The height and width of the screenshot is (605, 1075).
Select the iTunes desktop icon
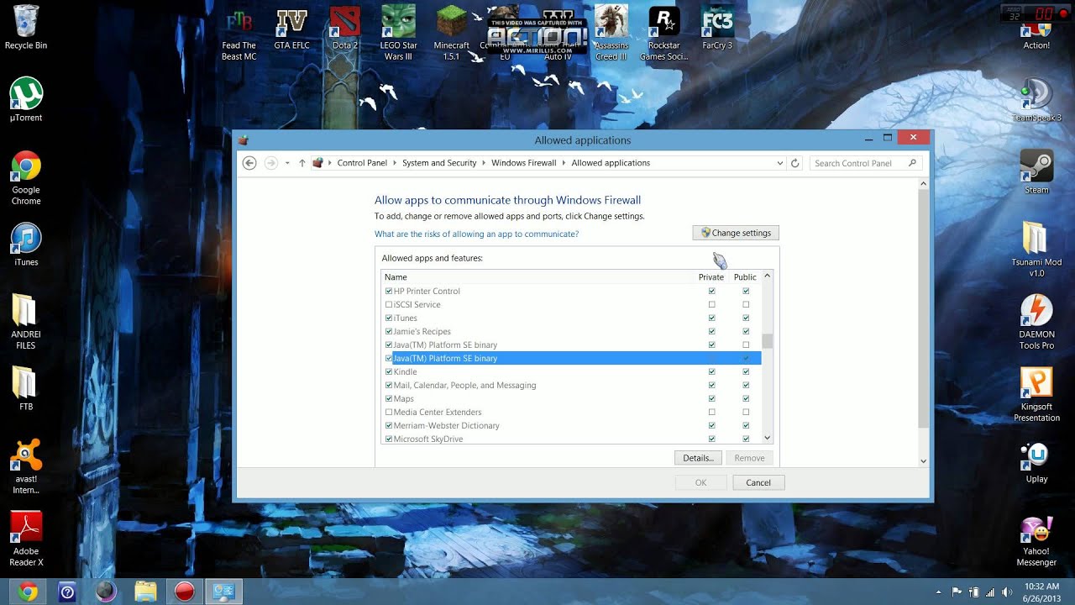(x=26, y=245)
